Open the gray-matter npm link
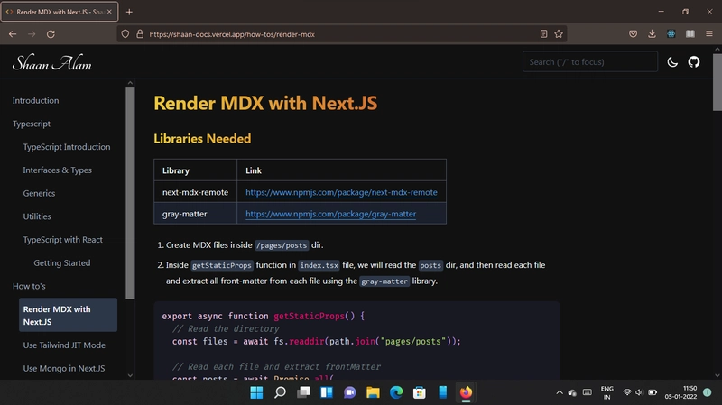The height and width of the screenshot is (405, 722). coord(330,214)
